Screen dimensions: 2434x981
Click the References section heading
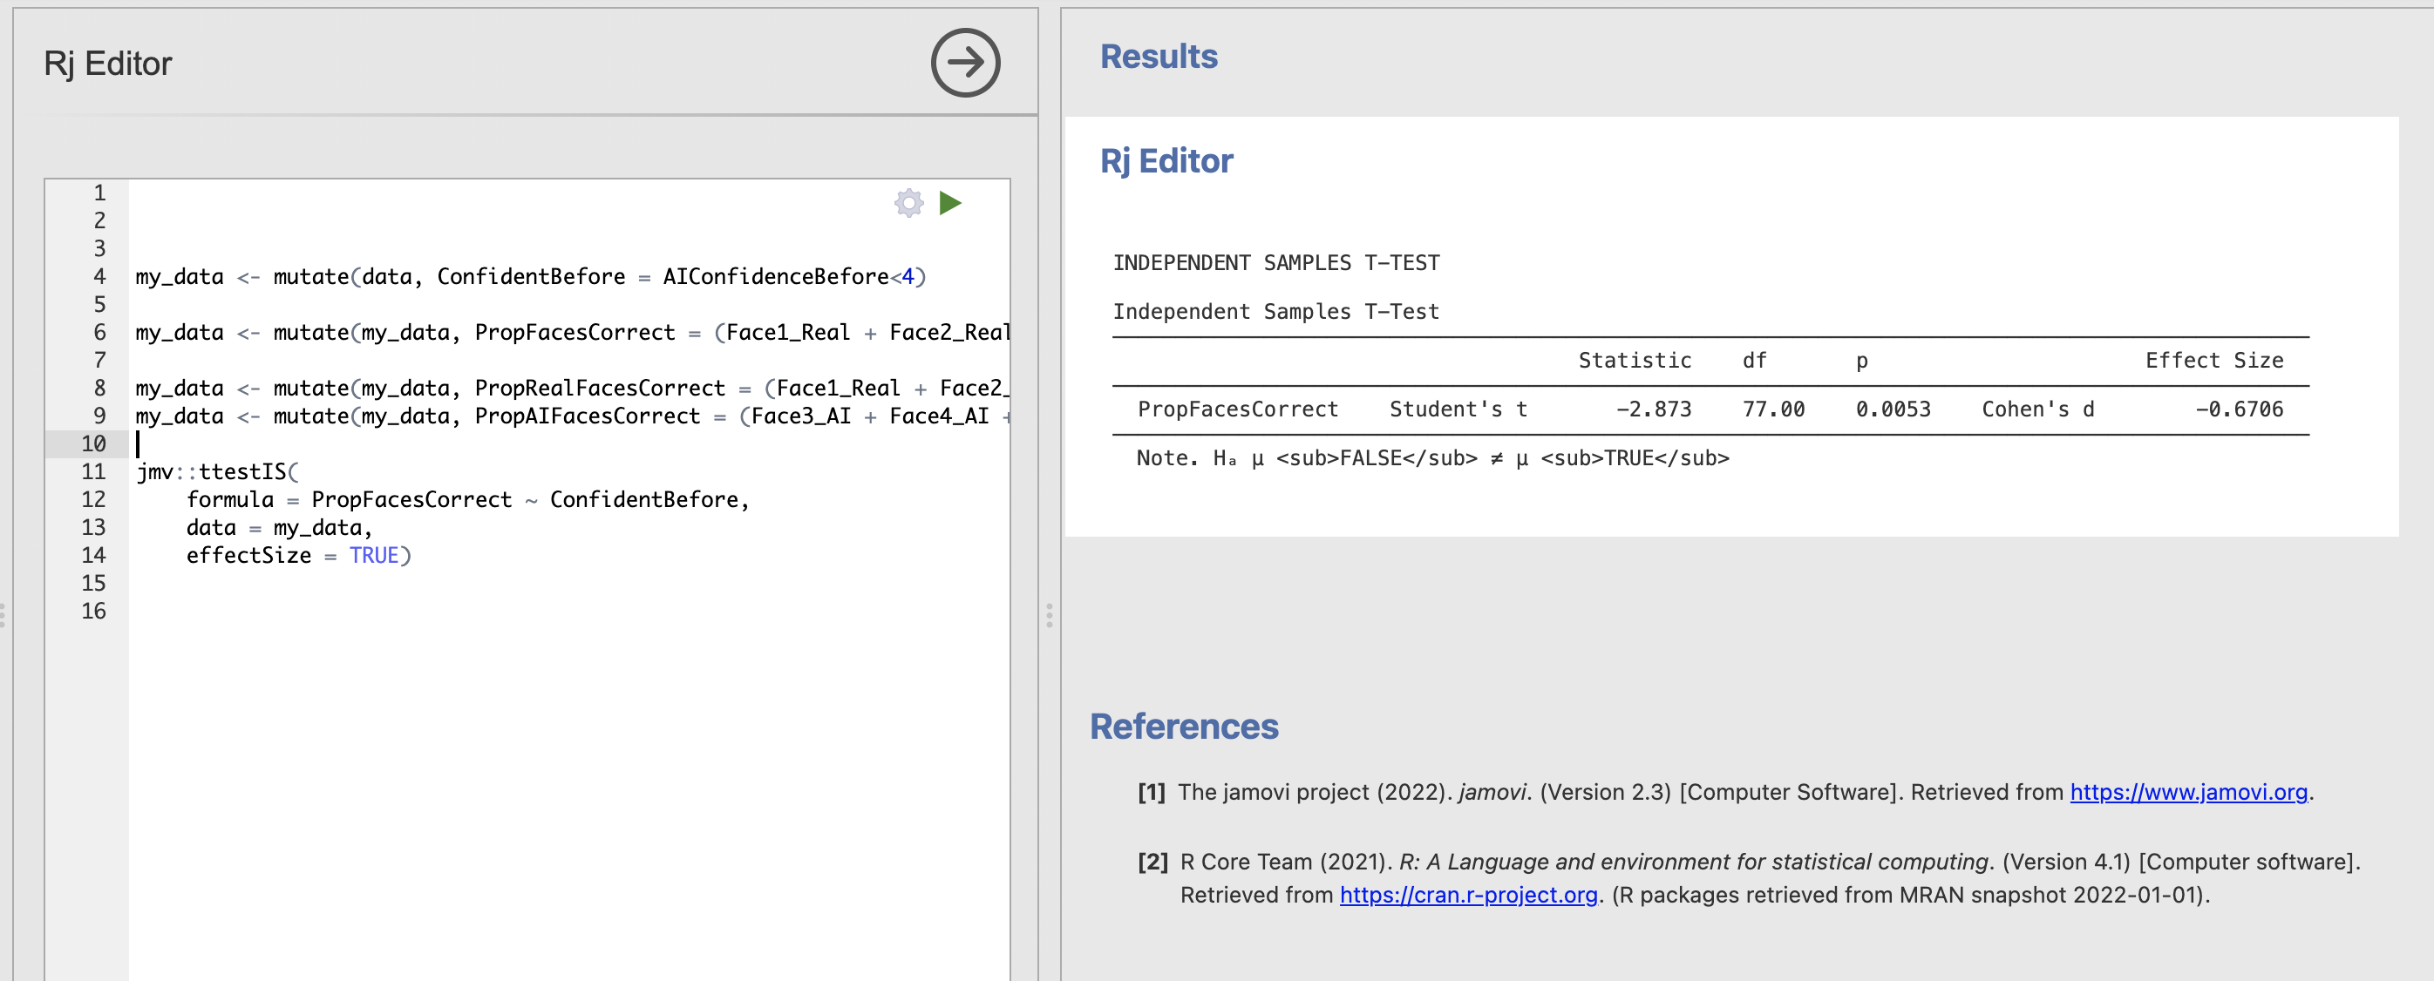(1184, 726)
